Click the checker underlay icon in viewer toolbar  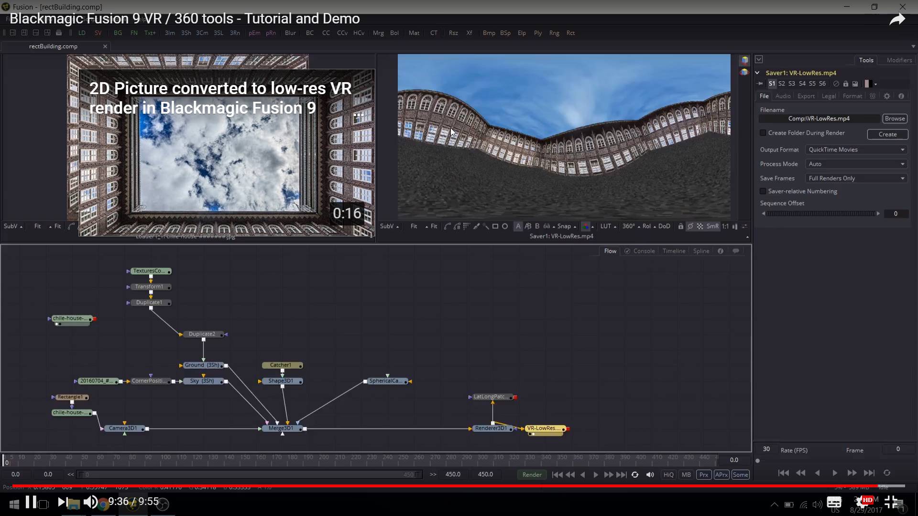pyautogui.click(x=700, y=226)
